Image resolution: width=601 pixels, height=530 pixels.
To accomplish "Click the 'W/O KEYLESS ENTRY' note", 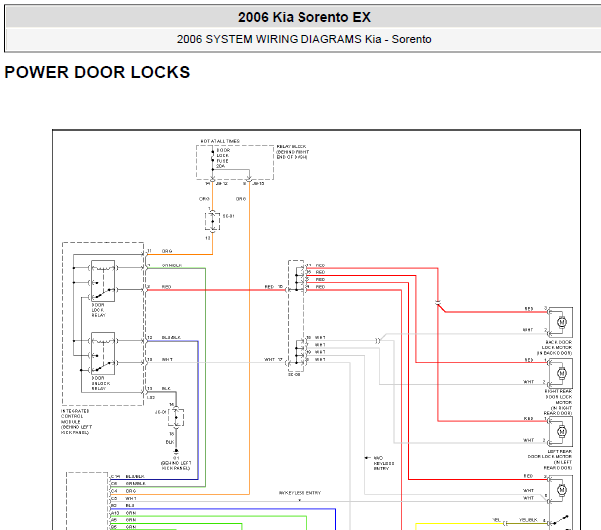I will [384, 463].
